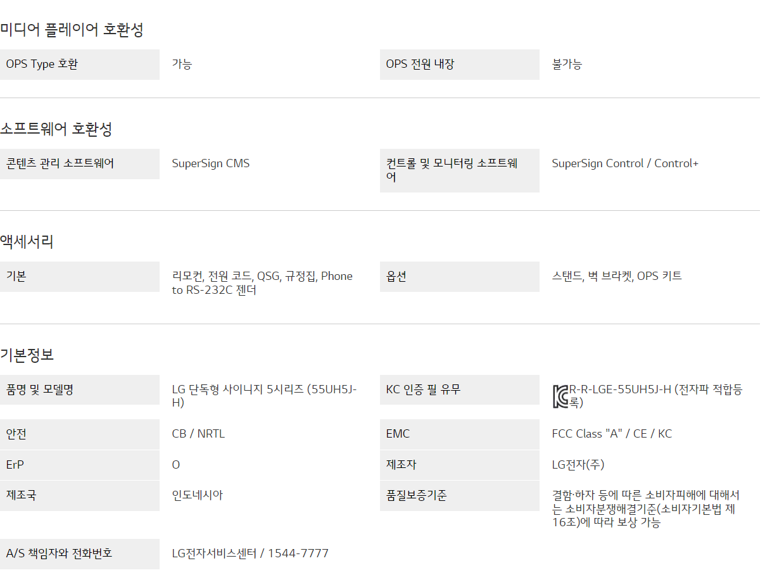Click the OPS Type 호환 label cell
This screenshot has height=575, width=772.
click(x=79, y=65)
